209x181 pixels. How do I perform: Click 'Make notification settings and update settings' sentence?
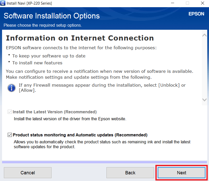[x=79, y=77]
